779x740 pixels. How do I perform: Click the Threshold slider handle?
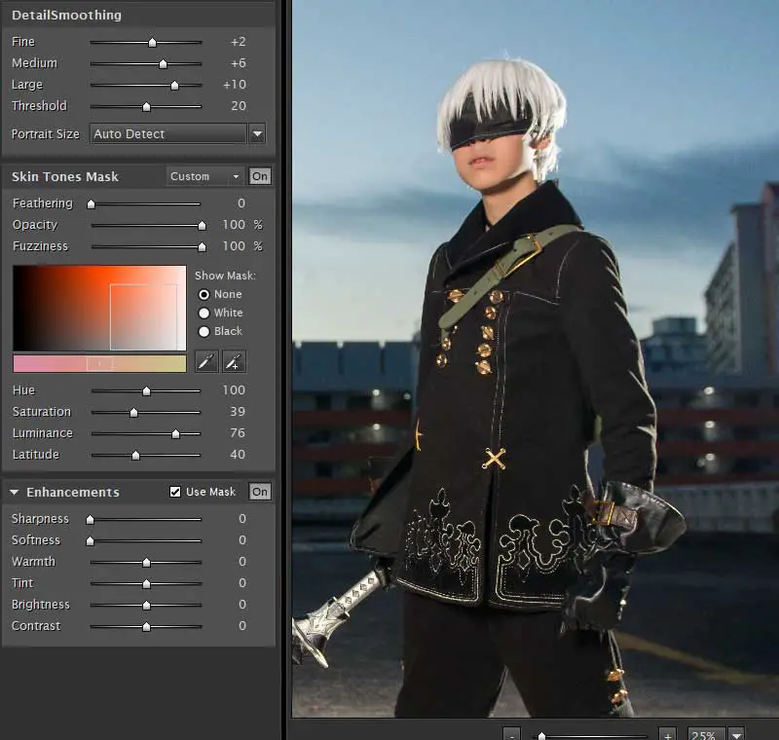click(147, 107)
